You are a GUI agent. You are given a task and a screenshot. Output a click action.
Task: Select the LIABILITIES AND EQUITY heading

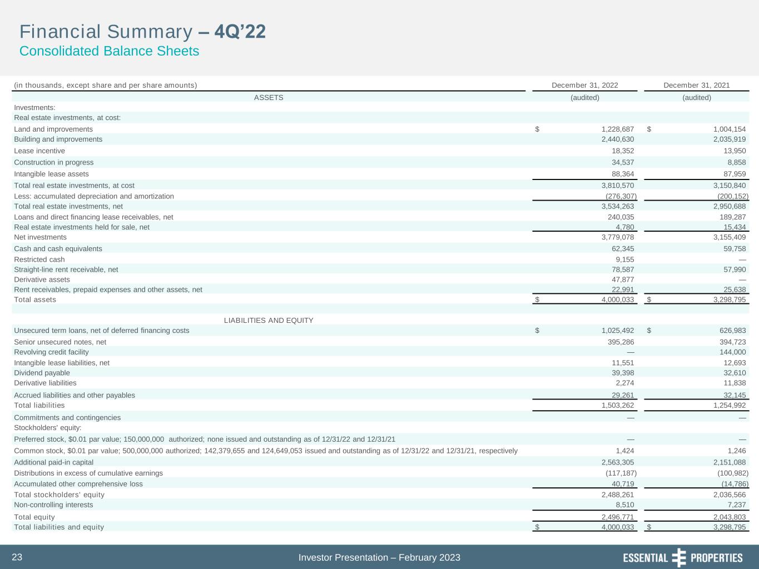(269, 320)
